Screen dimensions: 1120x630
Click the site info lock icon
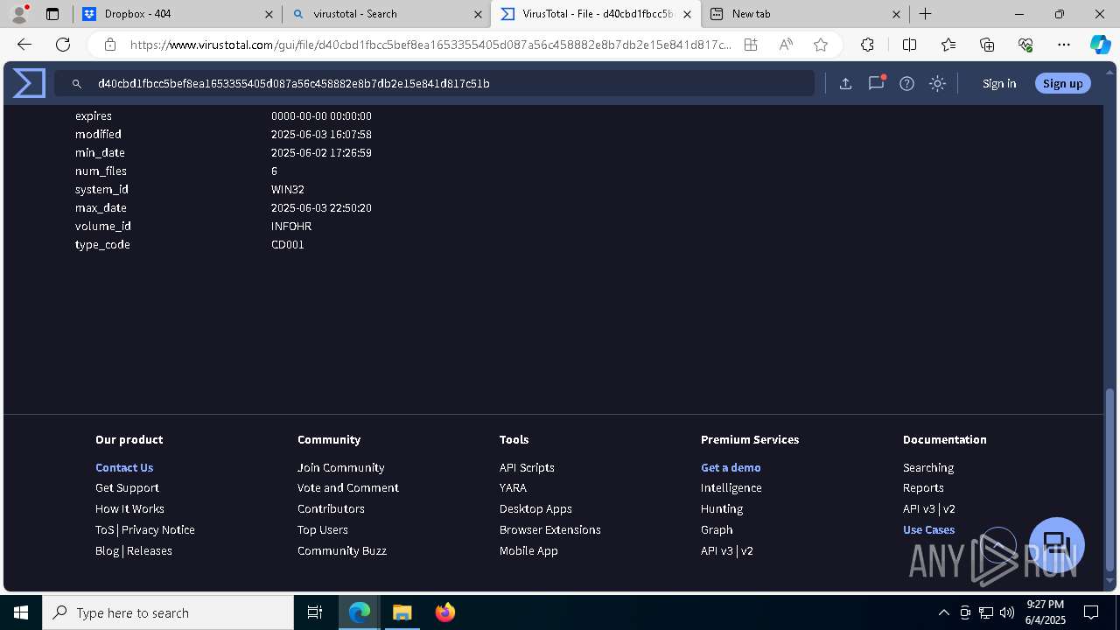click(x=110, y=45)
